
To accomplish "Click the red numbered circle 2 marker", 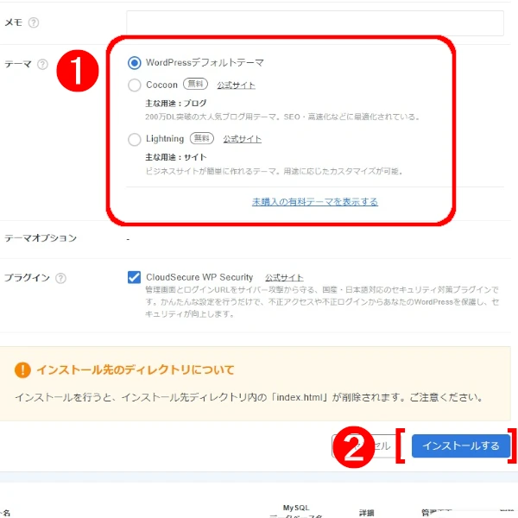I will (354, 446).
